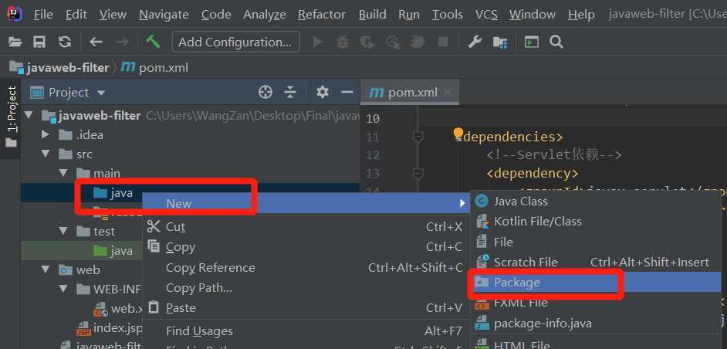Navigate forward with the right arrow
This screenshot has height=349, width=727.
(x=122, y=42)
